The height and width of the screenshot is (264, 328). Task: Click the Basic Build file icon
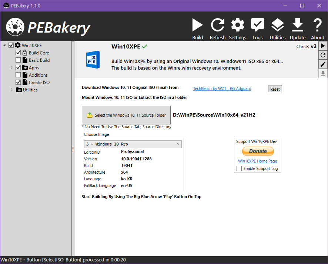pyautogui.click(x=25, y=60)
